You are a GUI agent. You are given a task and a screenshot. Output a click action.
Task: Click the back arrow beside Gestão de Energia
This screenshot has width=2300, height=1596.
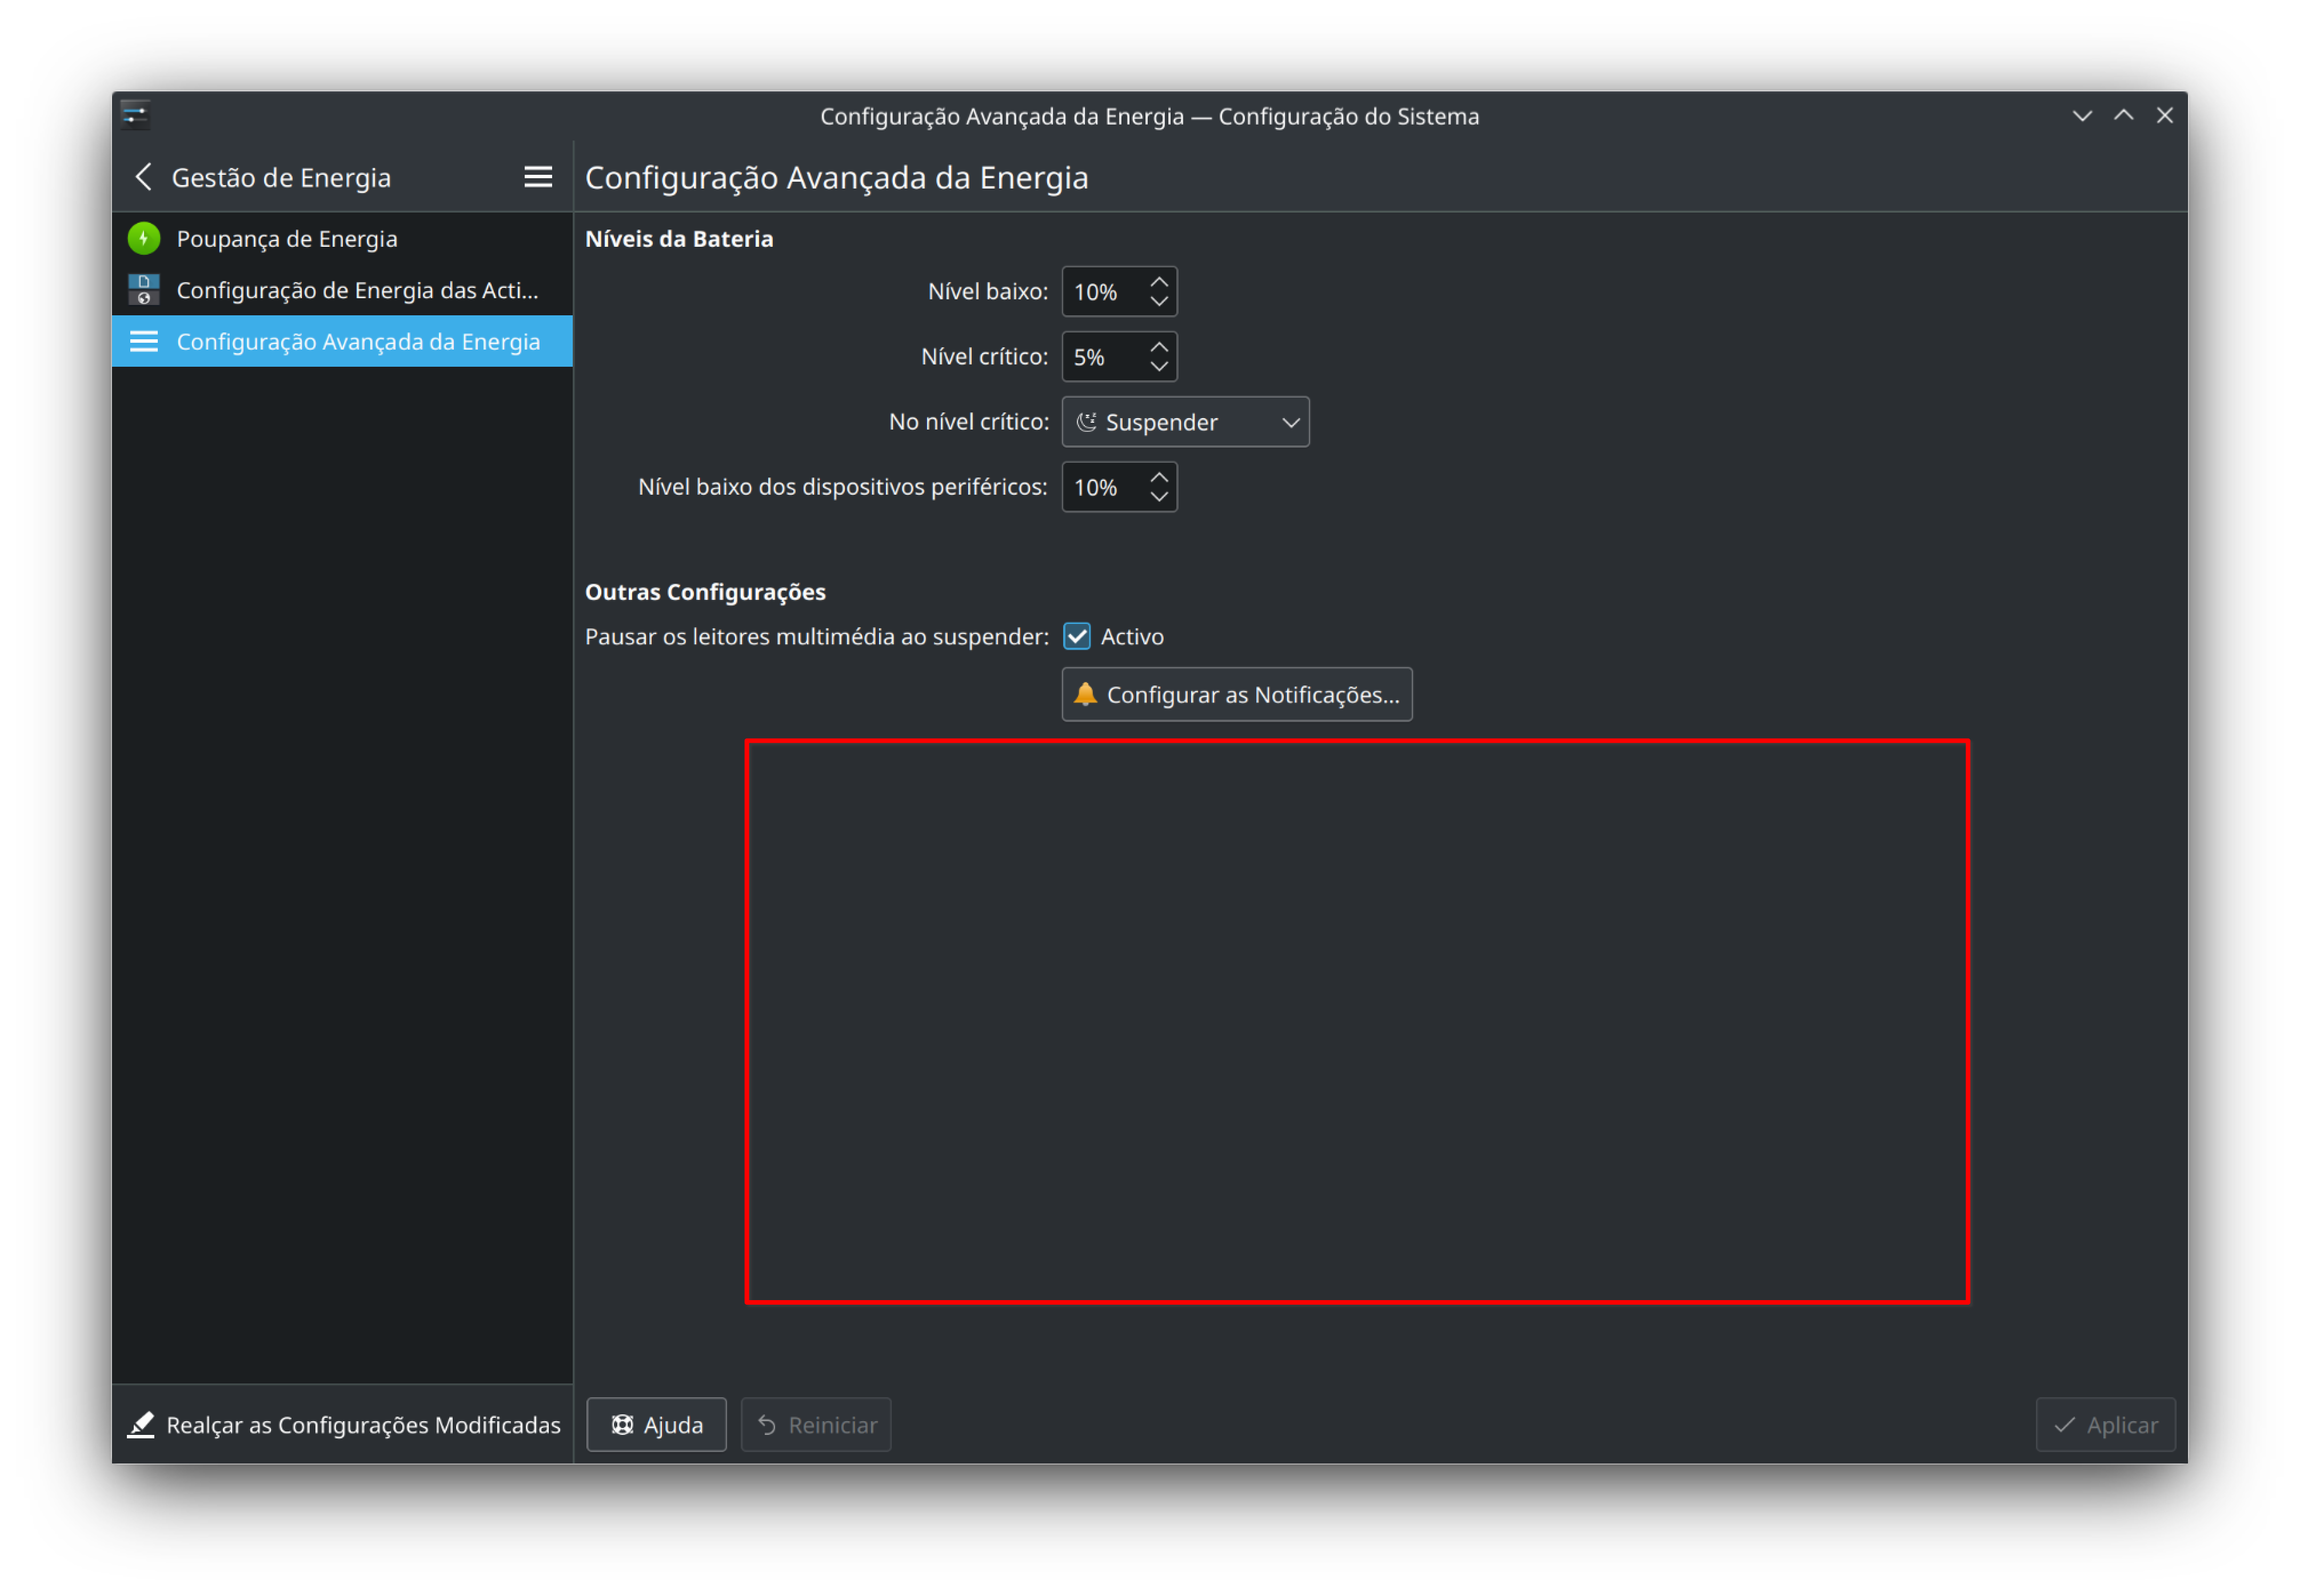coord(143,177)
